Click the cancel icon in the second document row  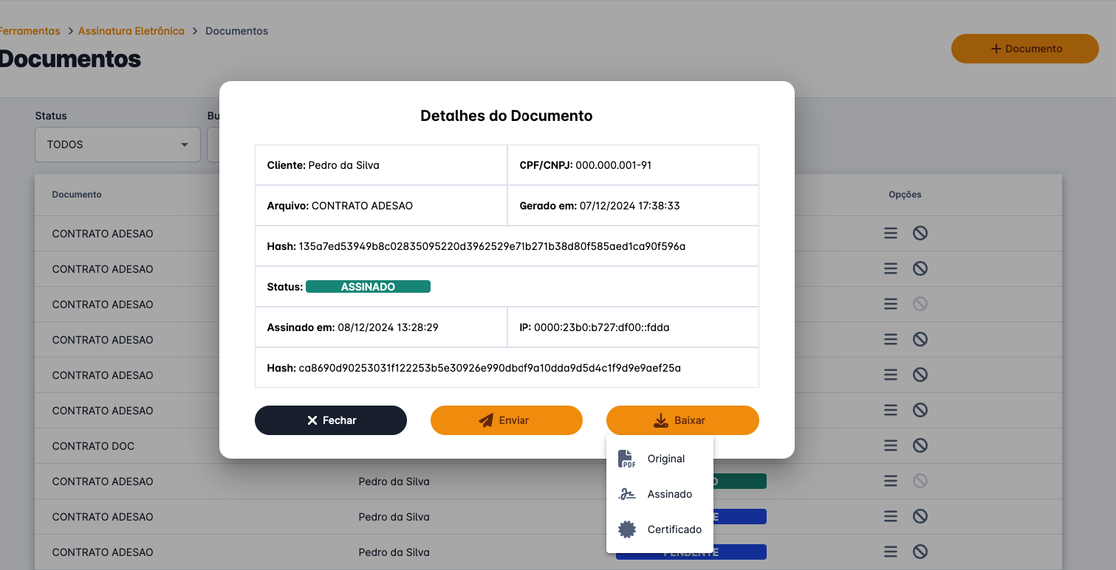coord(920,268)
